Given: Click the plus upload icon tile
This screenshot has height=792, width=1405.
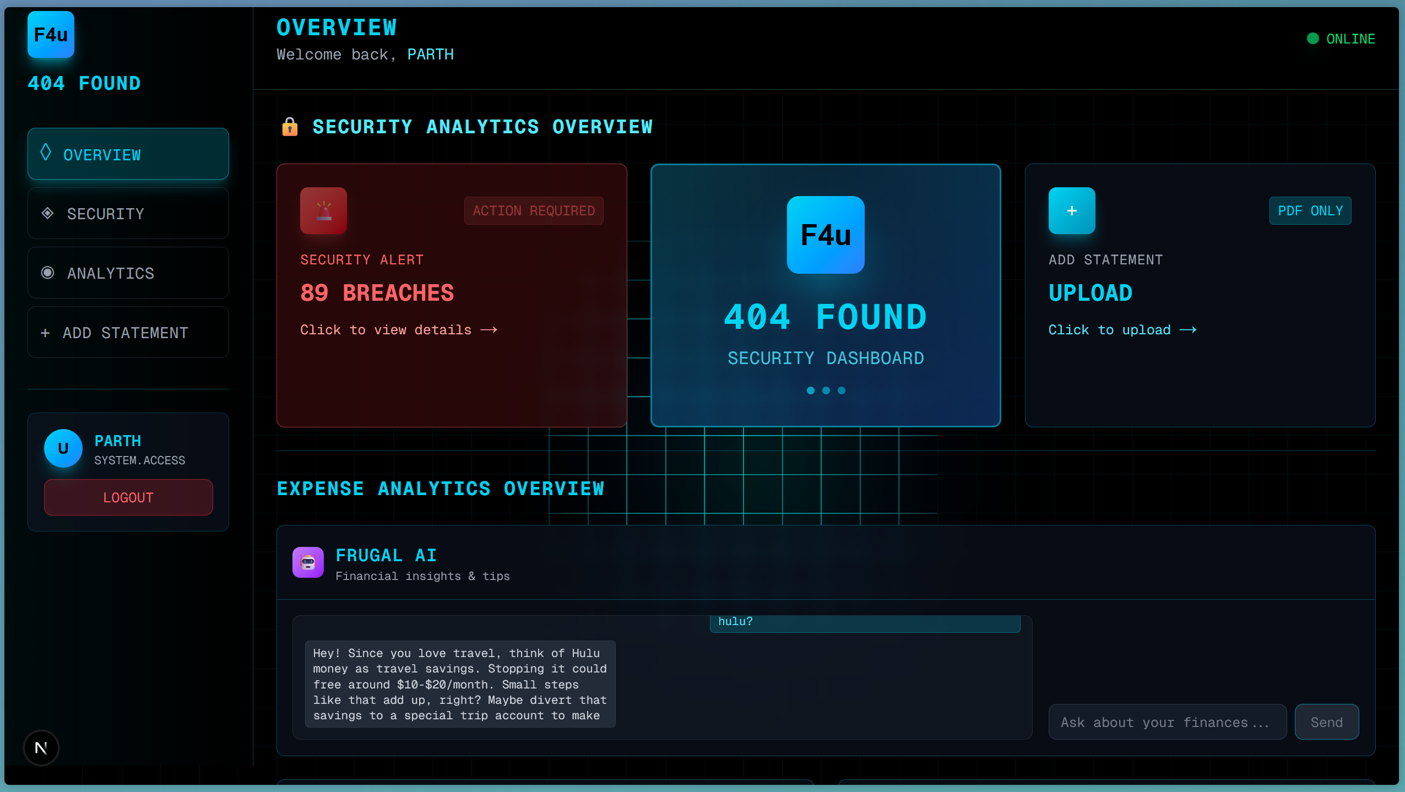Looking at the screenshot, I should (1071, 211).
